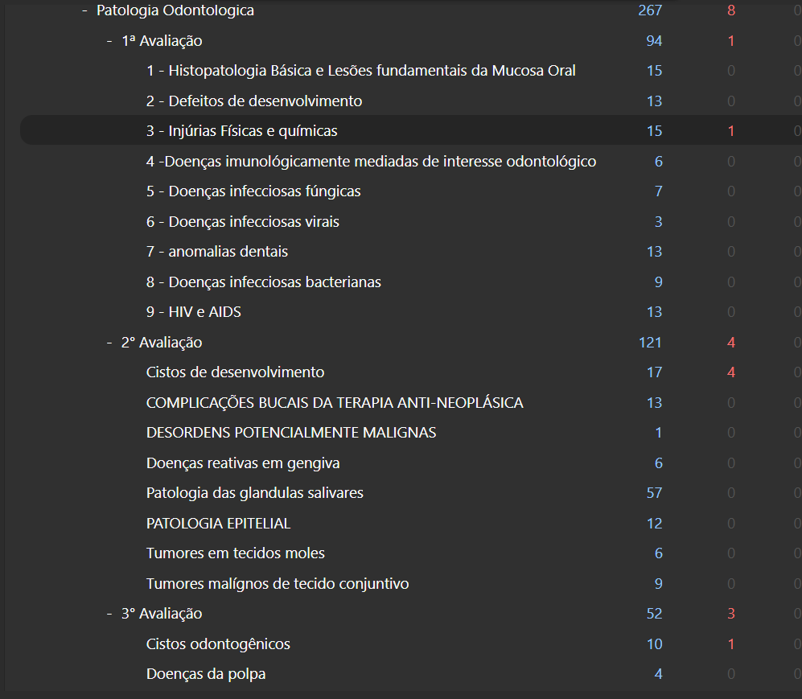
Task: Select the Cistos odontogênicos topic
Action: click(217, 643)
